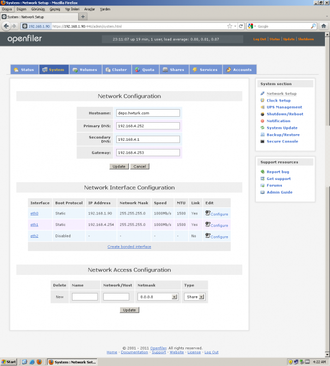
Task: Open the Yer İmleri menu
Action: click(x=72, y=9)
